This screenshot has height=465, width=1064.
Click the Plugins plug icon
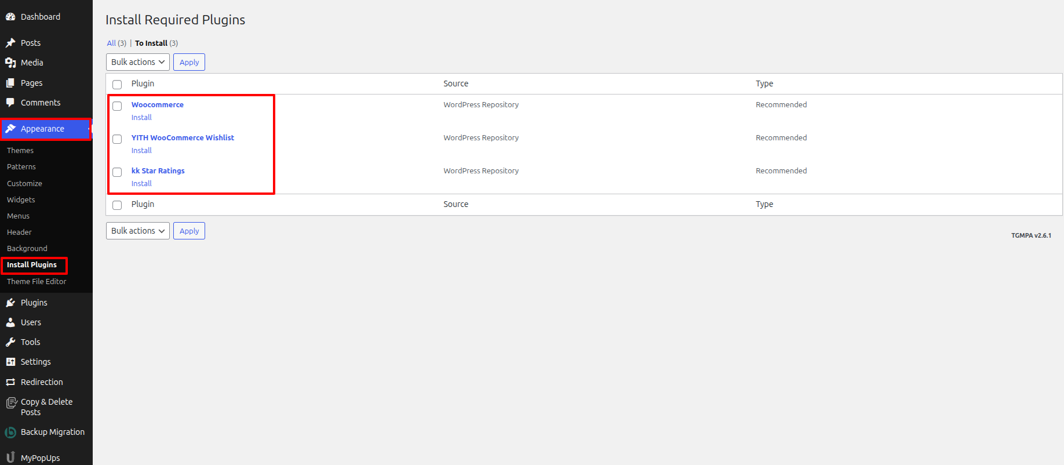pos(10,303)
